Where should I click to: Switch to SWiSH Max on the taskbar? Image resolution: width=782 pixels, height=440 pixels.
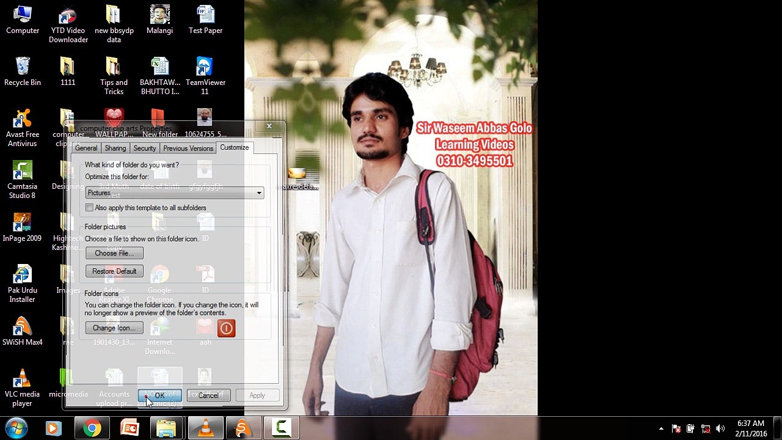[243, 428]
